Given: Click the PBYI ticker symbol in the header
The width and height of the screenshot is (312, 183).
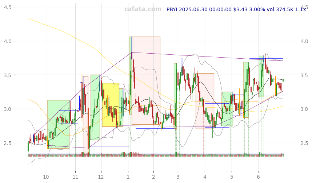Looking at the screenshot, I should click(172, 9).
